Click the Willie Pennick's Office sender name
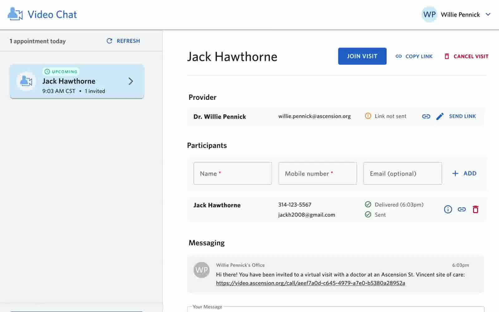Viewport: 499px width, 312px height. [240, 265]
